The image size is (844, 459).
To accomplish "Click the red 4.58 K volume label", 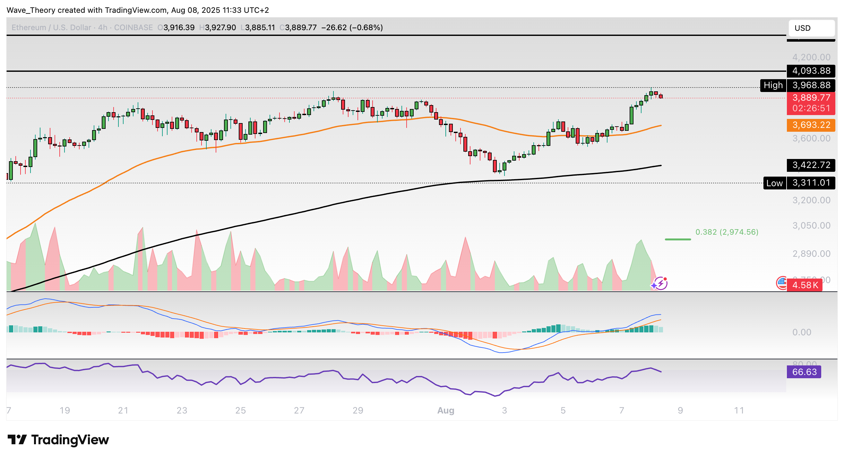I will 804,285.
